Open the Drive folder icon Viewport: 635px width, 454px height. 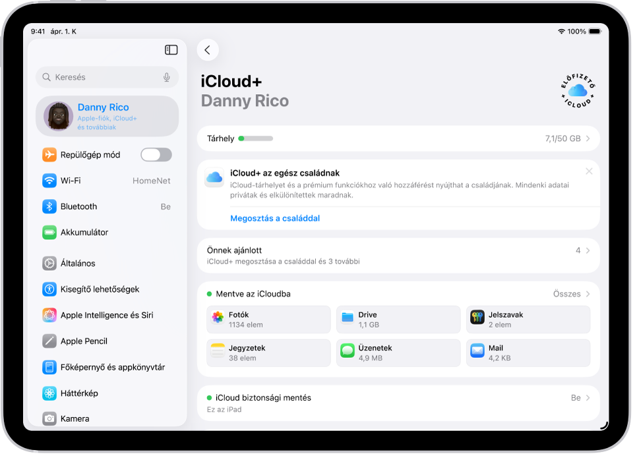(348, 317)
